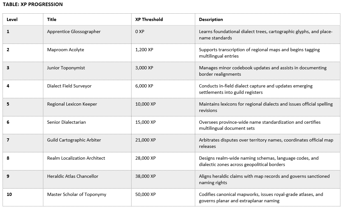Select the Apprentice Glossographer title cell
342x208 pixels.
point(74,31)
